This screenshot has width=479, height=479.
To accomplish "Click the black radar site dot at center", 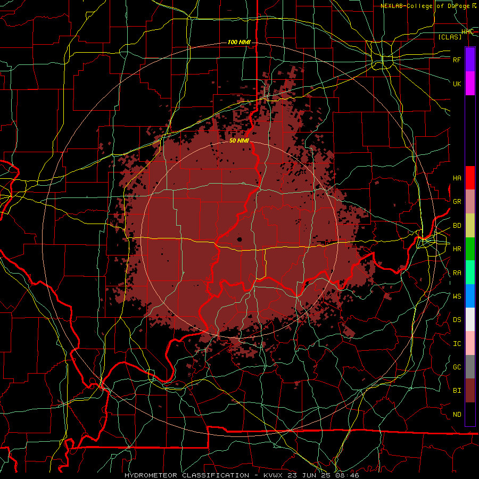I will point(240,239).
